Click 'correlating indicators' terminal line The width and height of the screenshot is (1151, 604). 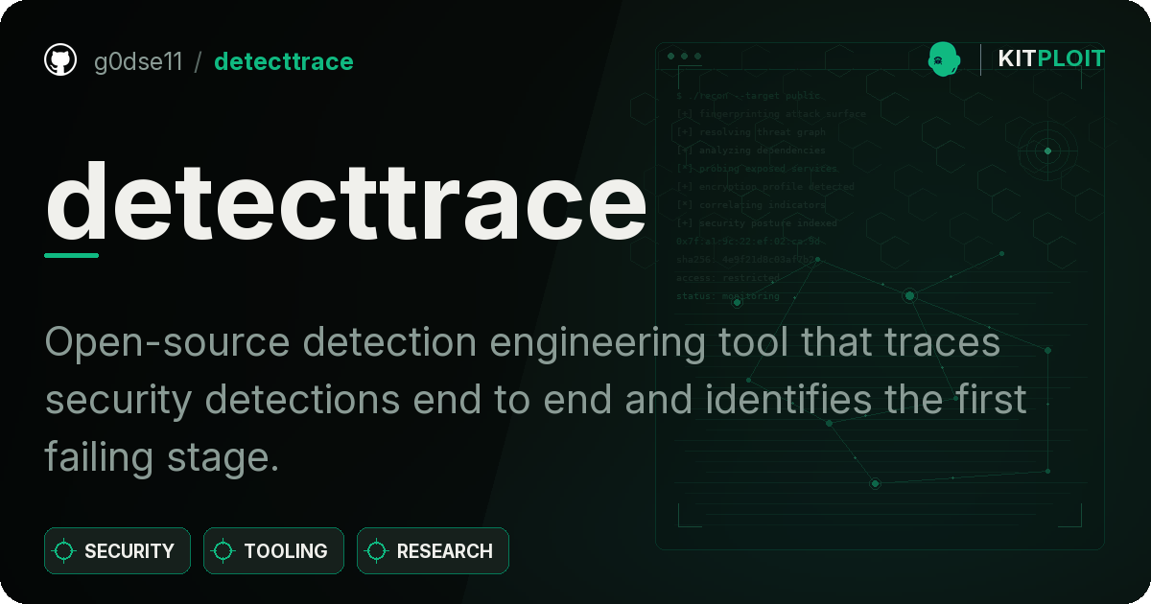coord(751,205)
